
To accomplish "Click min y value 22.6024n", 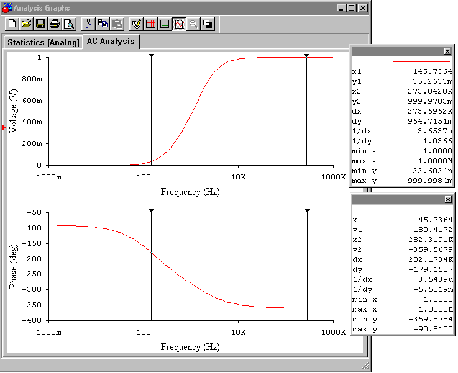I will (433, 170).
